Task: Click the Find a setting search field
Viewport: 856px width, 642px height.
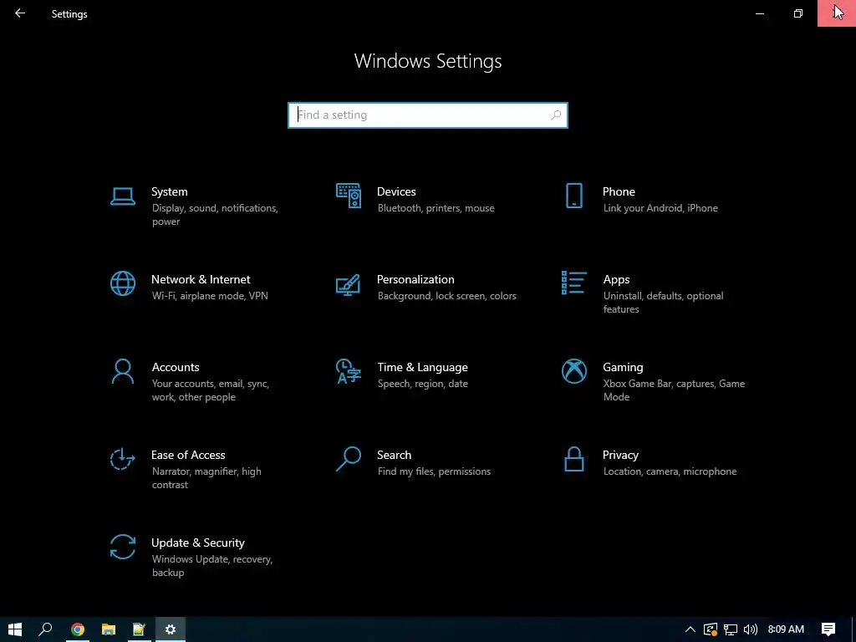Action: 427,115
